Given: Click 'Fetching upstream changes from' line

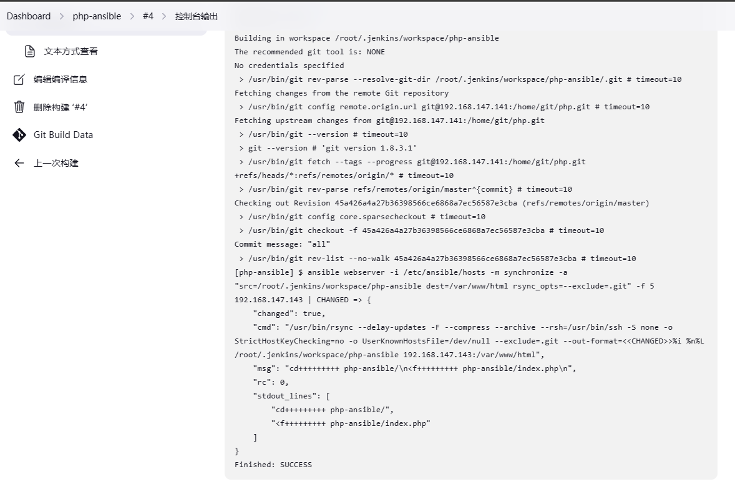Looking at the screenshot, I should (389, 121).
